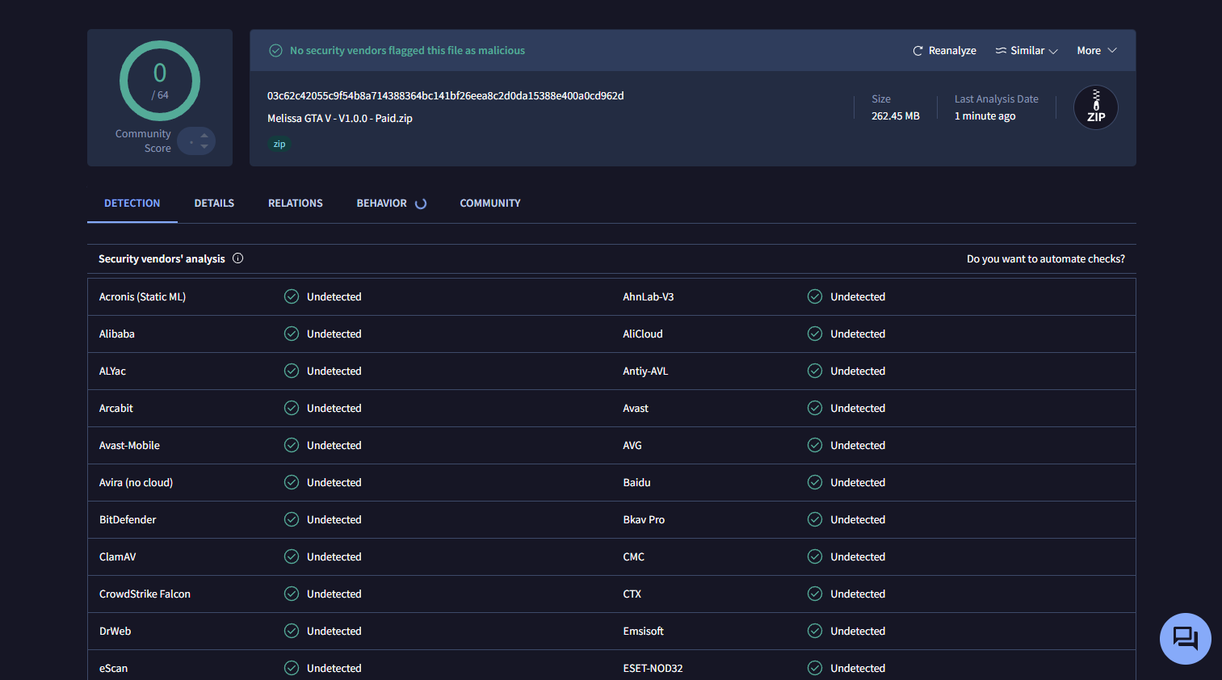This screenshot has width=1222, height=680.
Task: Click the Reanalyze button
Action: (944, 51)
